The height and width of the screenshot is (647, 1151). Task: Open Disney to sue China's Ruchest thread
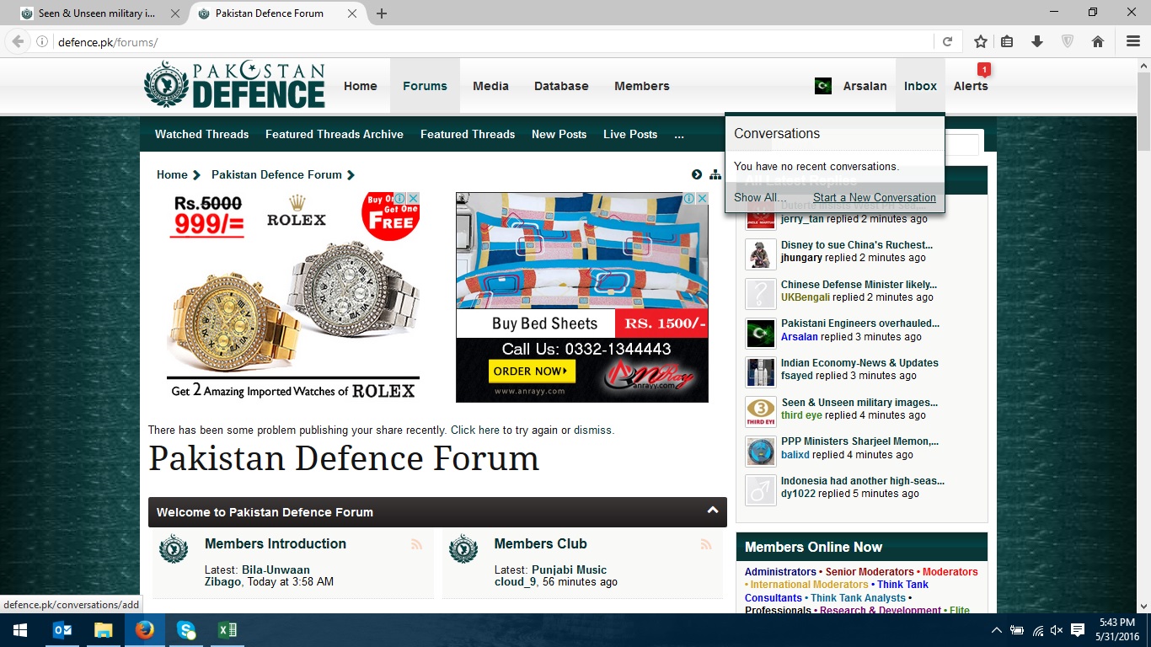click(x=857, y=245)
